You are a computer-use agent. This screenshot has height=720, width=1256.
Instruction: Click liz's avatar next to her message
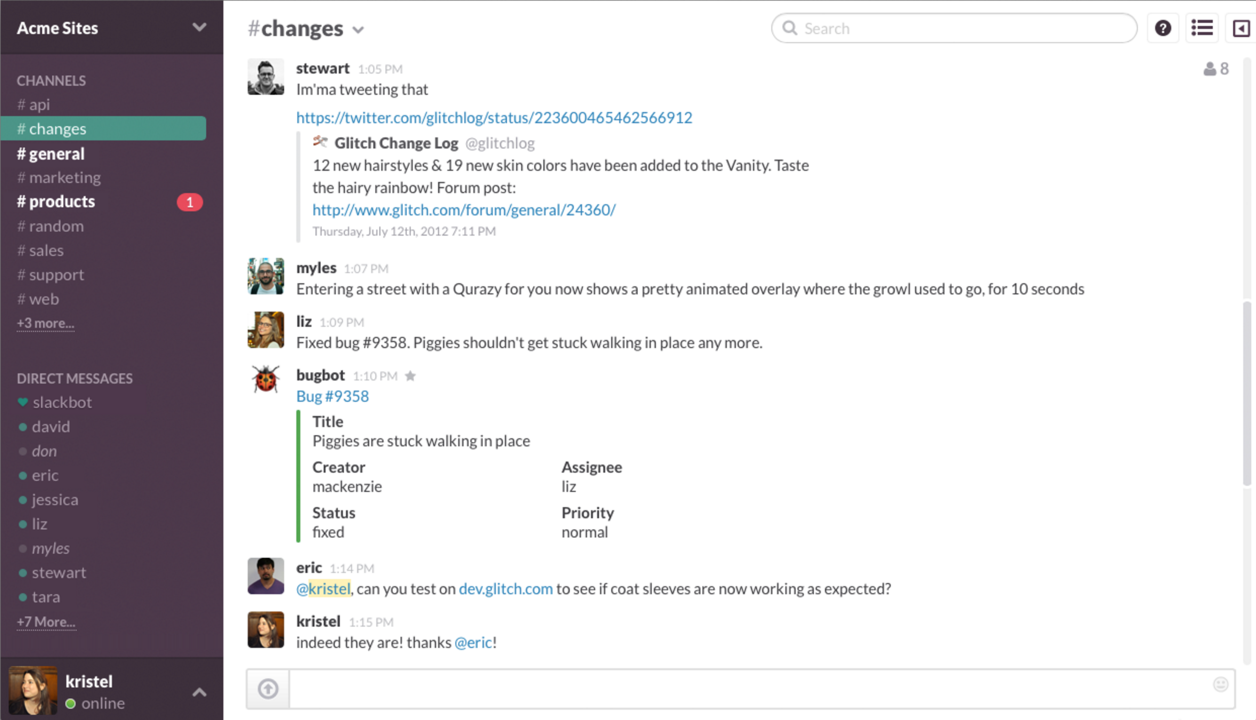(x=265, y=330)
